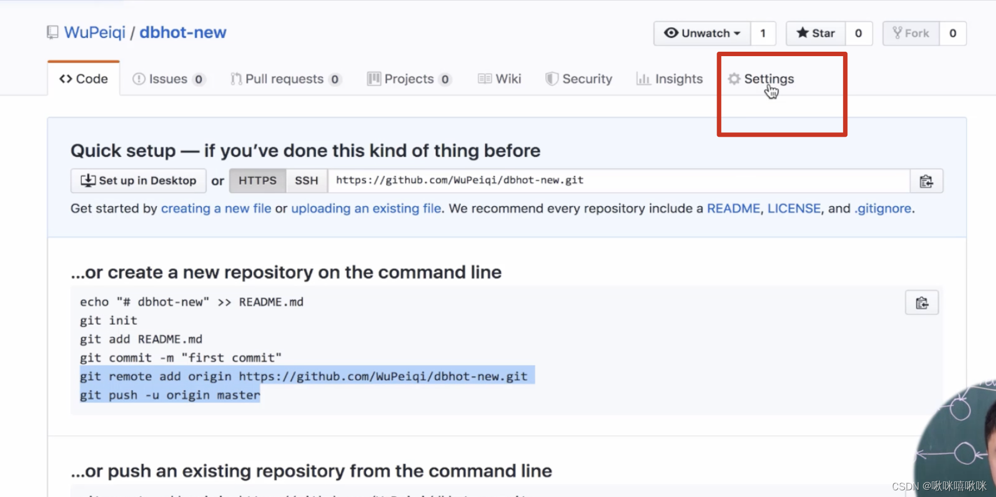Click the bar-graph icon of Insights tab

[643, 79]
